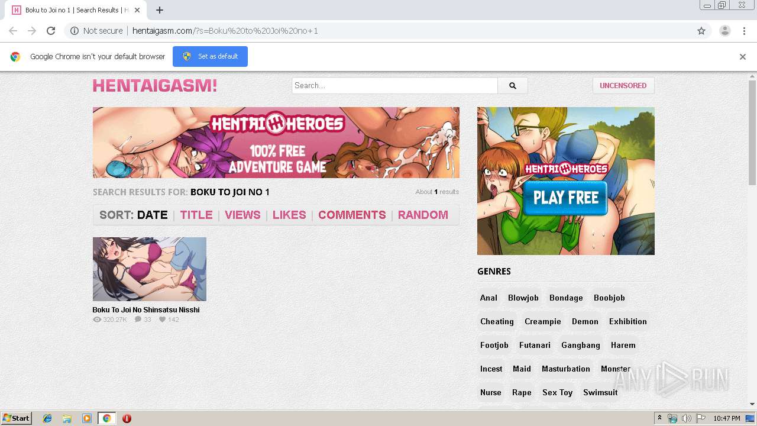Sort results by VIEWS
The width and height of the screenshot is (757, 426).
point(242,215)
